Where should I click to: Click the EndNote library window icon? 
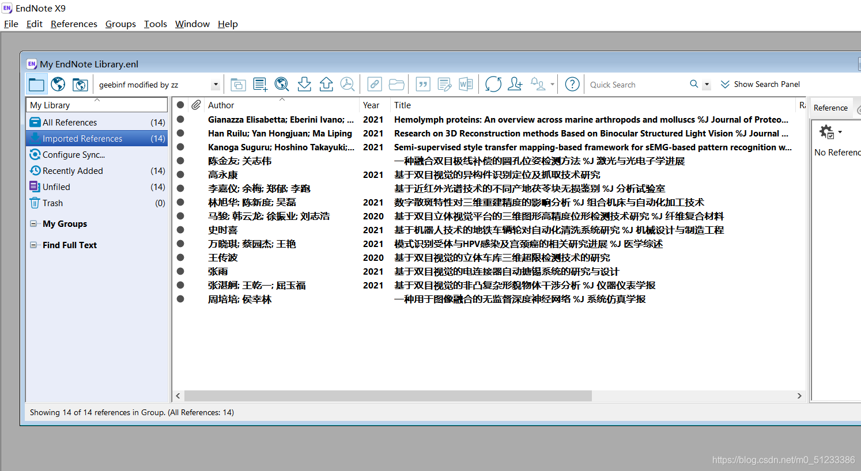tap(32, 64)
